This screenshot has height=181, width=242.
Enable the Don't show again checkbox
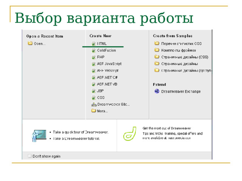click(x=29, y=156)
